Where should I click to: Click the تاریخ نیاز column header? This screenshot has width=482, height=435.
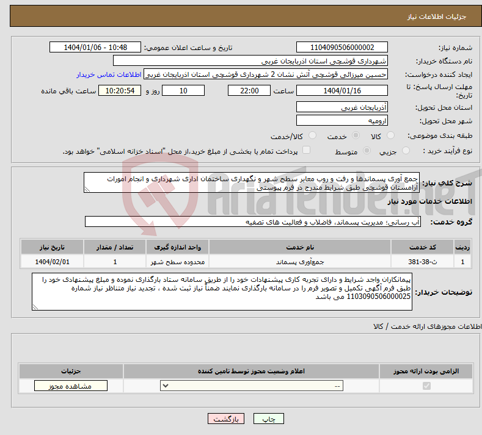click(52, 247)
